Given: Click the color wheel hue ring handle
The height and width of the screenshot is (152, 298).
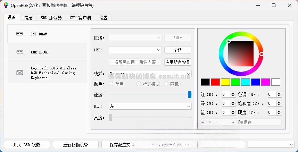Looking at the screenshot, I should (262, 54).
